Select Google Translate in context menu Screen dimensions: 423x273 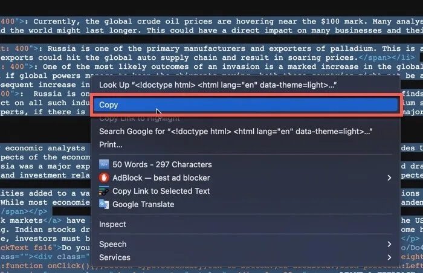click(x=143, y=205)
